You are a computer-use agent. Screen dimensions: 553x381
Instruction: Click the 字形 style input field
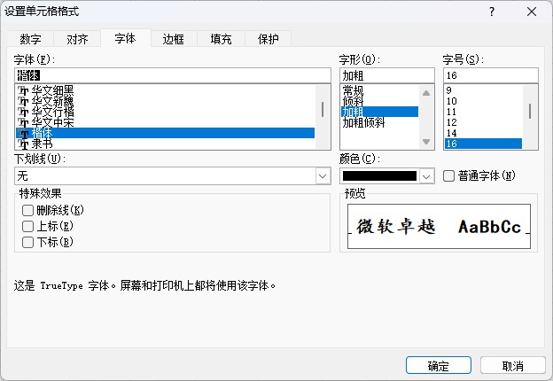[x=387, y=75]
